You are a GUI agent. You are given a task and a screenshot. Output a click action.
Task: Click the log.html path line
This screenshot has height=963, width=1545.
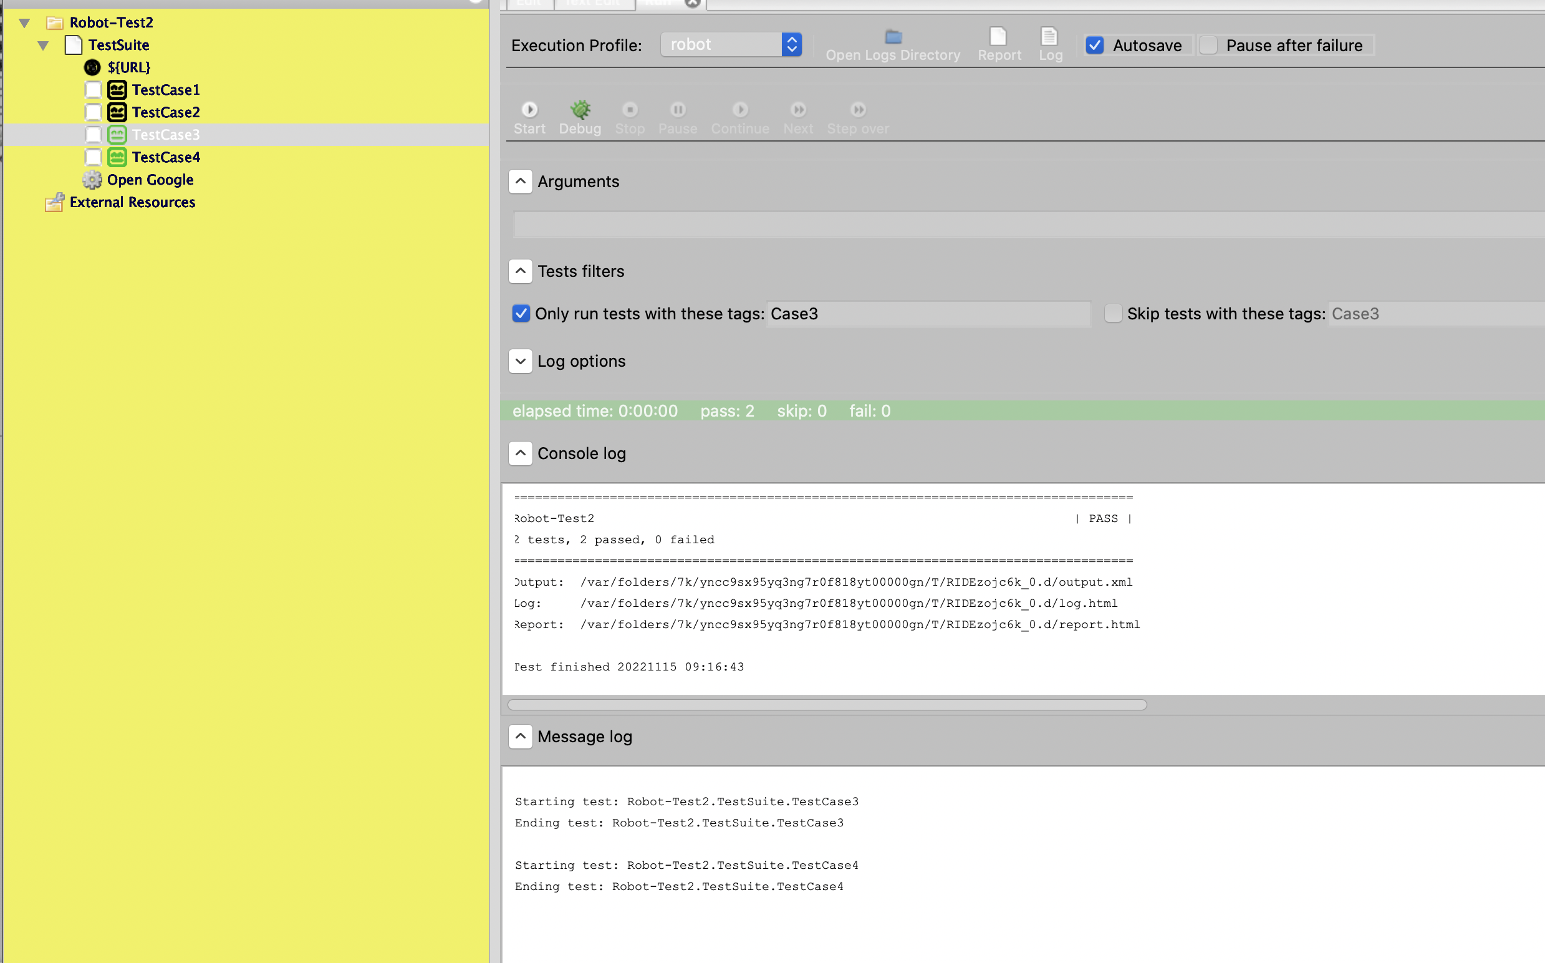[816, 603]
